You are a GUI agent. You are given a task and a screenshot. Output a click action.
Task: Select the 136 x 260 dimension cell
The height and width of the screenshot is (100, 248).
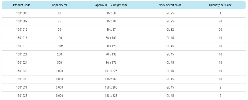pyautogui.click(x=111, y=79)
